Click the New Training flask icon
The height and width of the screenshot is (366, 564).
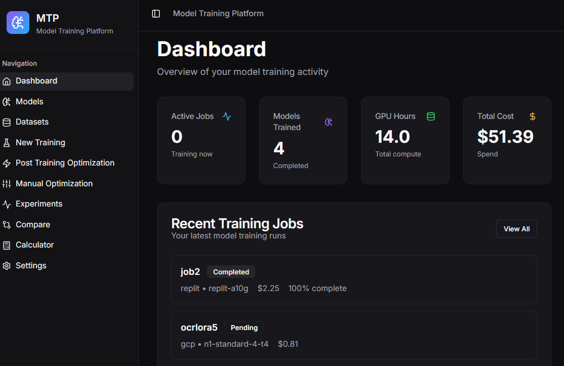(7, 142)
